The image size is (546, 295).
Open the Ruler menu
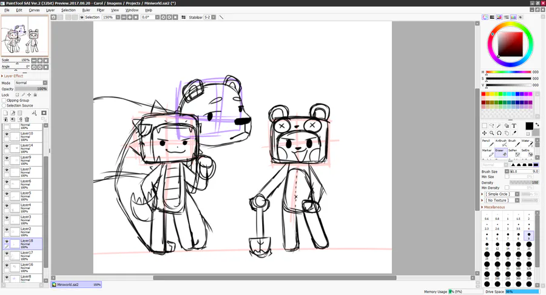[86, 10]
